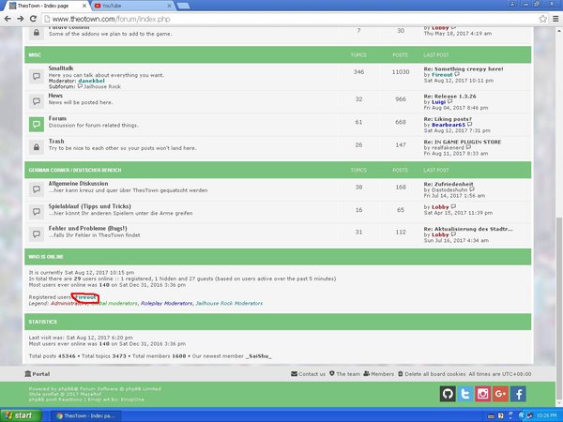Viewport: 563px width, 422px height.
Task: View latest post icon next to realfakenerd
Action: (x=468, y=147)
